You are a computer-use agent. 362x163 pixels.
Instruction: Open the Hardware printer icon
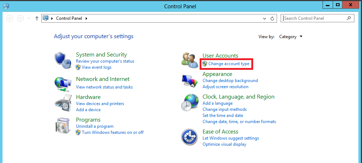(63, 104)
